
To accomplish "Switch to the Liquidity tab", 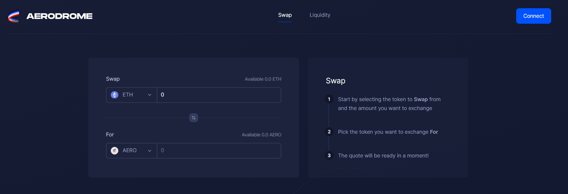I will click(320, 15).
